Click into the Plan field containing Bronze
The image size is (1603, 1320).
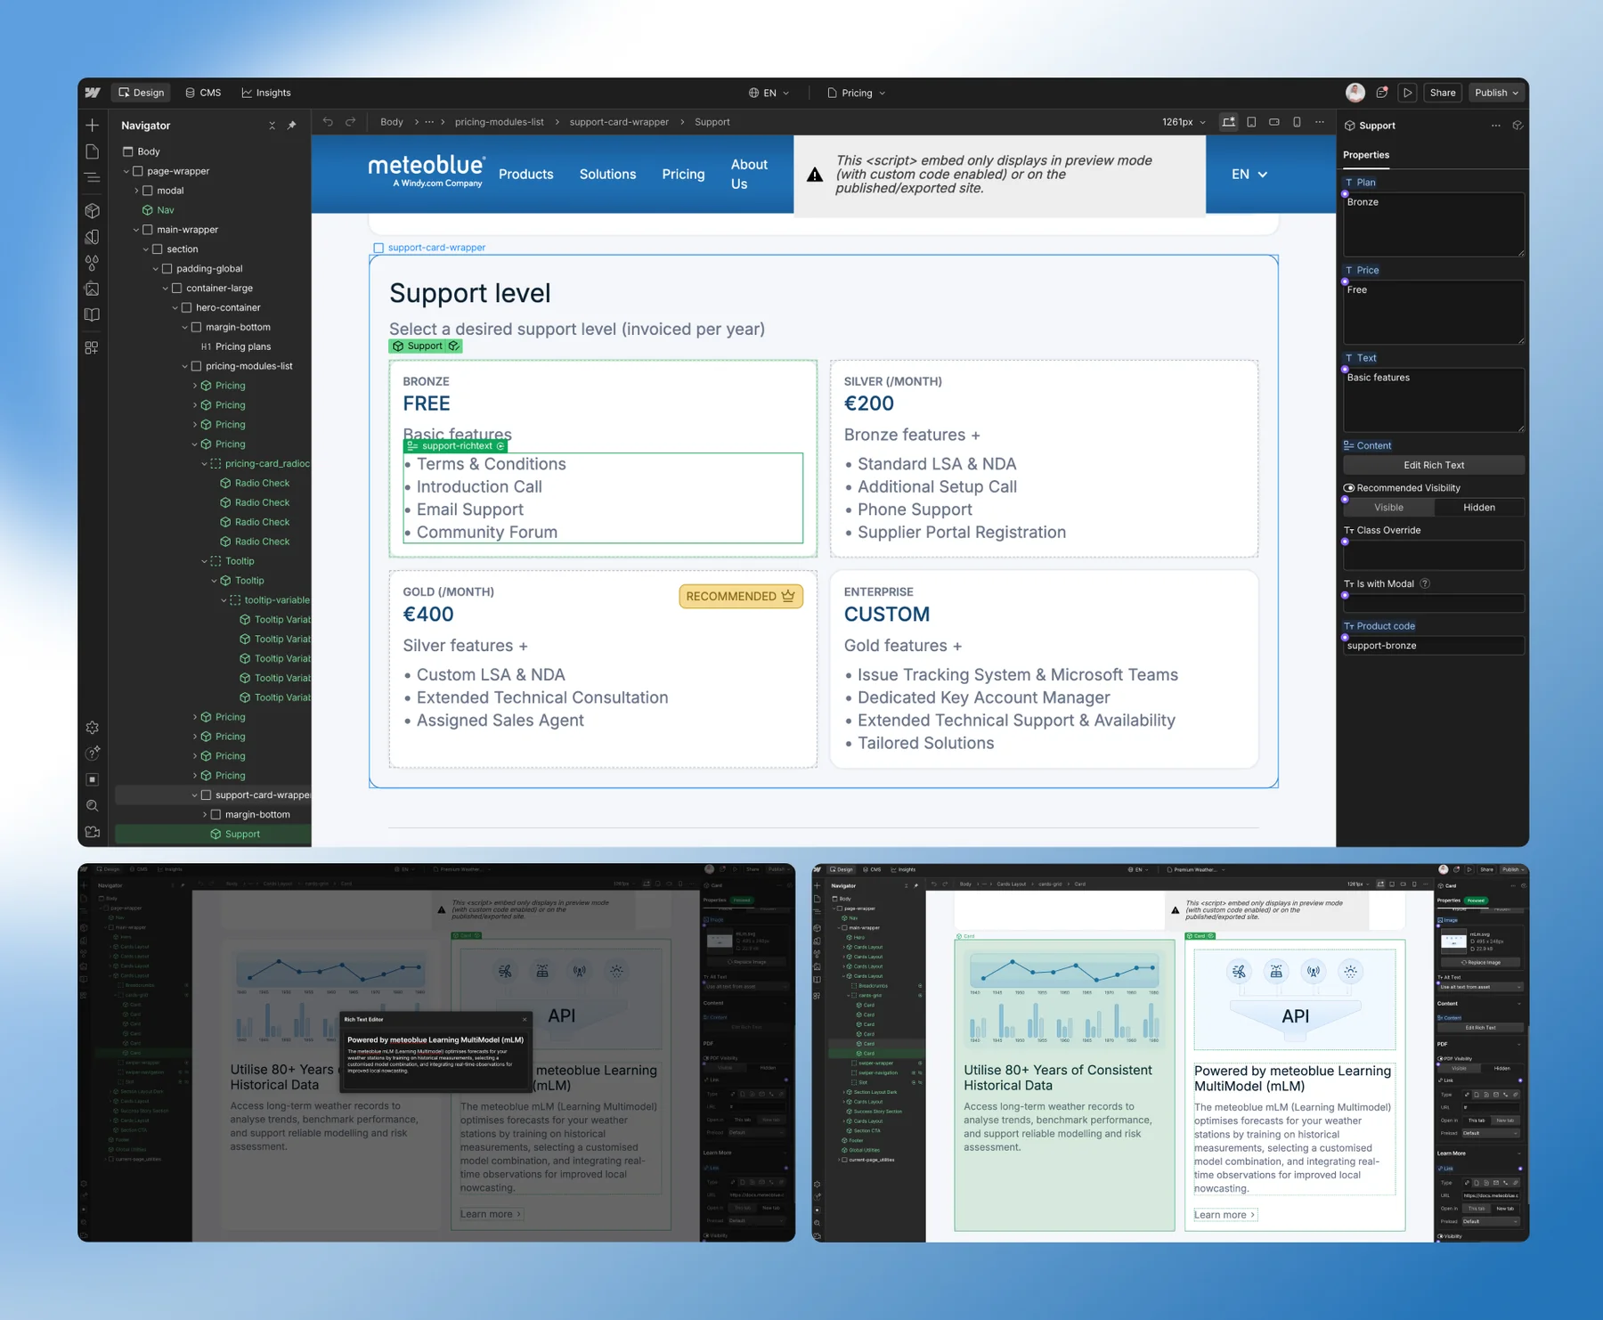(x=1434, y=224)
